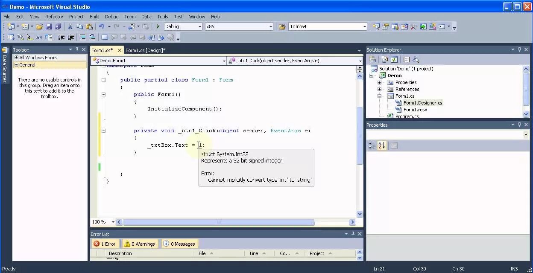Image resolution: width=533 pixels, height=273 pixels.
Task: Open the _btn1_Click member dropdown
Action: coord(360,61)
